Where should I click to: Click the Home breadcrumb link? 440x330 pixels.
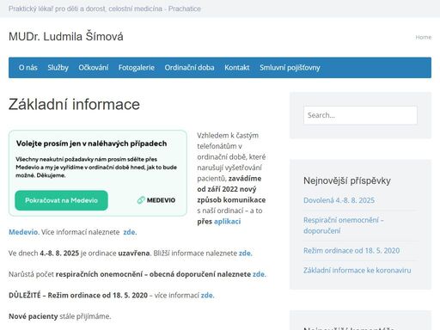[x=424, y=37]
